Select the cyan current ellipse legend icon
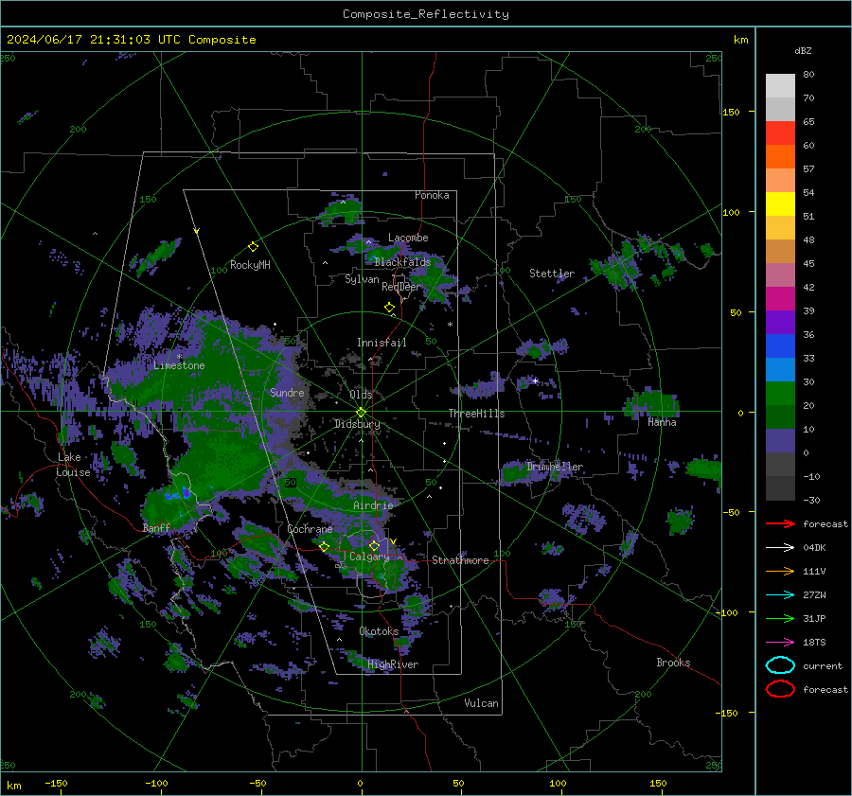This screenshot has width=852, height=796. (780, 665)
